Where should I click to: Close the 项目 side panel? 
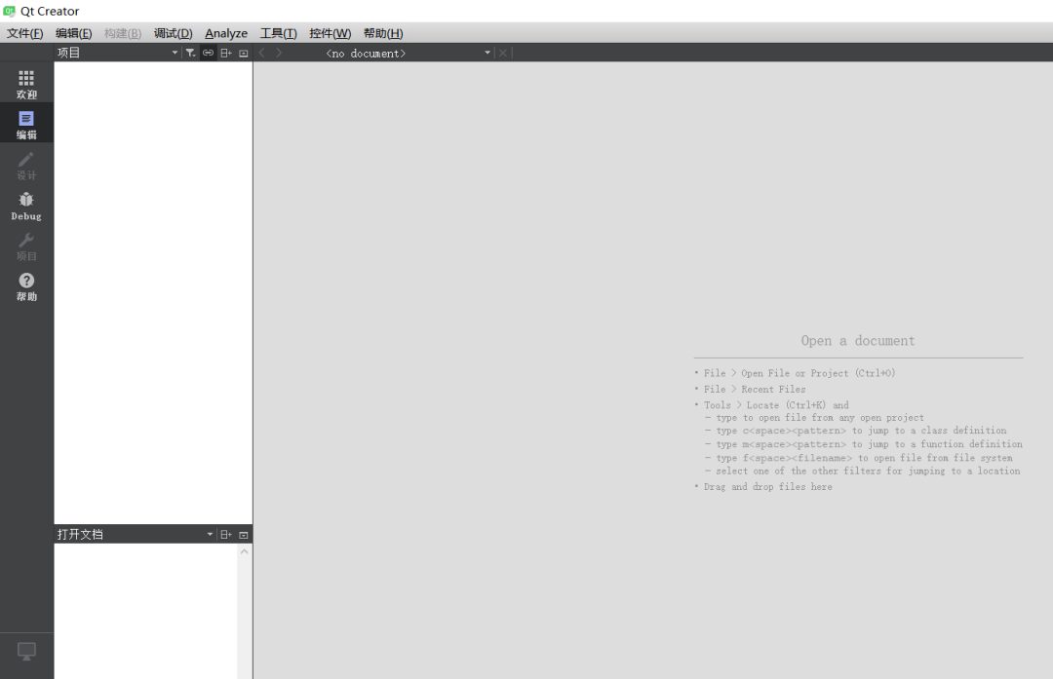[x=244, y=53]
